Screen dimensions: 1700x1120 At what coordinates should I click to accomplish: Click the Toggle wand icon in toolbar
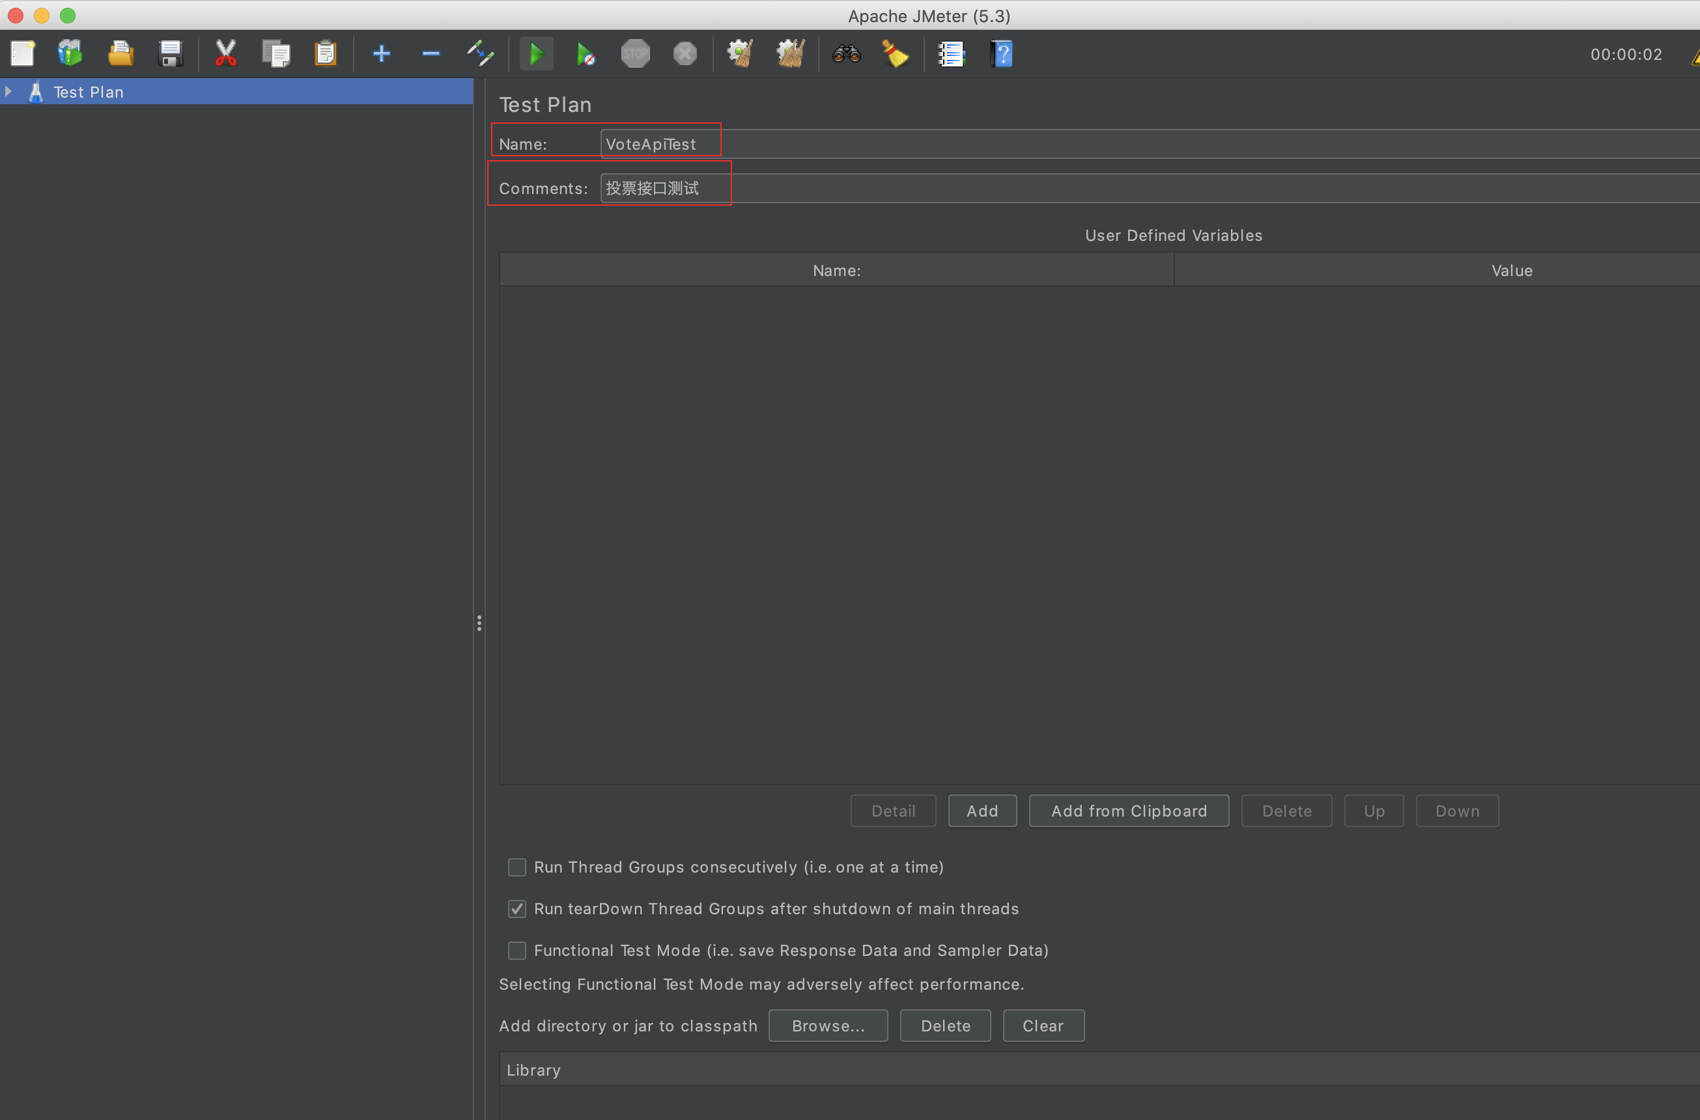[x=480, y=54]
